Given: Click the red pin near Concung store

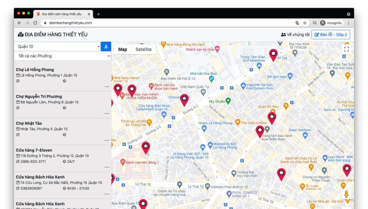Looking at the screenshot, I should 185,100.
